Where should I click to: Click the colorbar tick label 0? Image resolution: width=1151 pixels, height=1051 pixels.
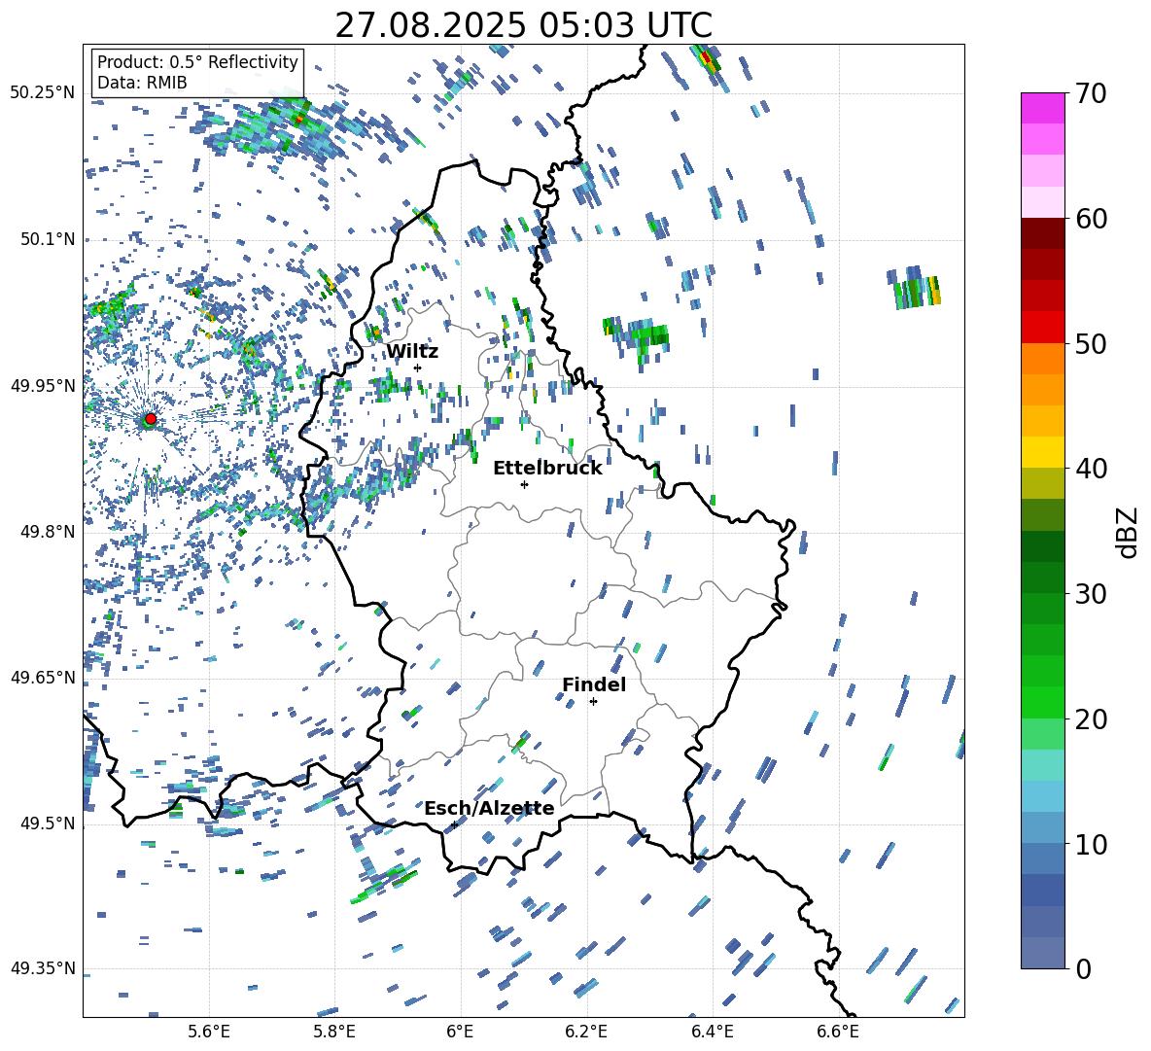[1083, 968]
